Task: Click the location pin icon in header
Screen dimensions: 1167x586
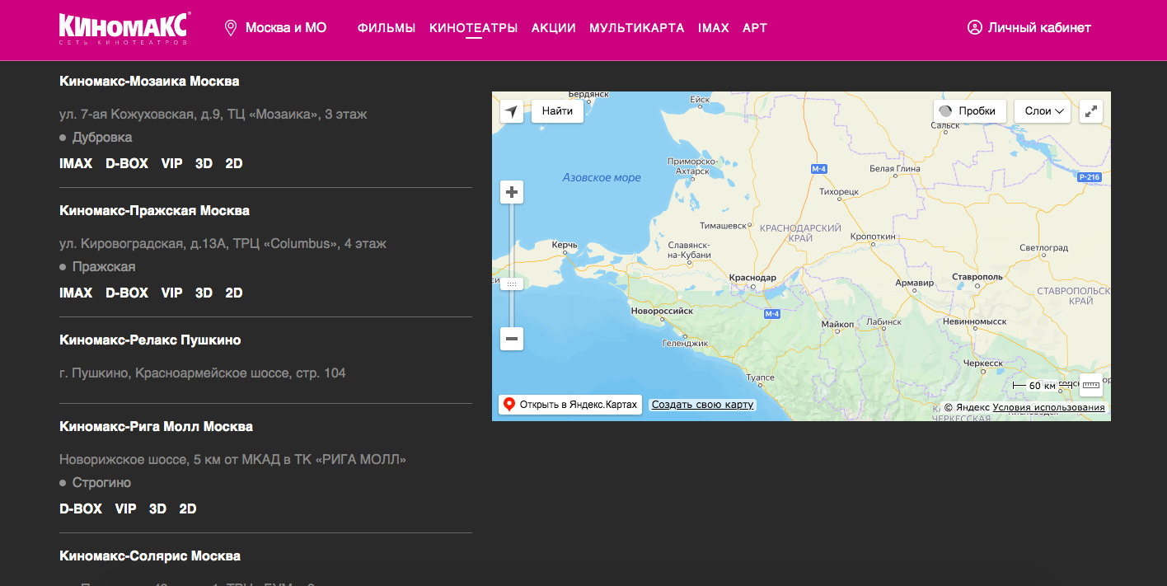Action: [x=231, y=28]
